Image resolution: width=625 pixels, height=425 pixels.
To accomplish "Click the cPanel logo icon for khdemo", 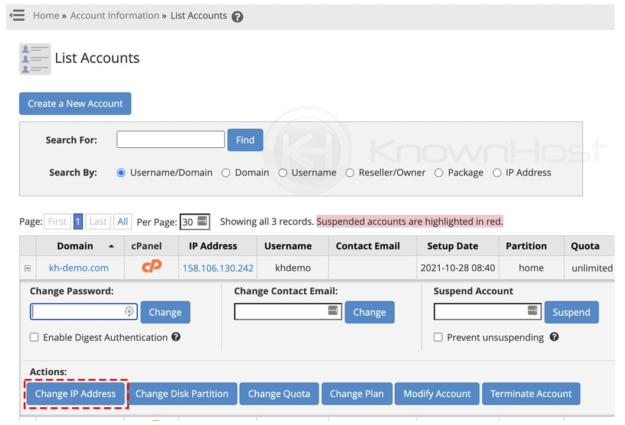I will pos(152,267).
